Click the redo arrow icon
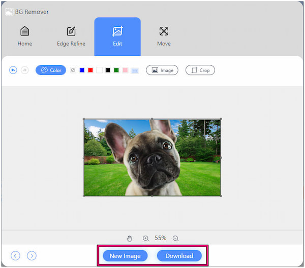The height and width of the screenshot is (268, 305). [24, 70]
